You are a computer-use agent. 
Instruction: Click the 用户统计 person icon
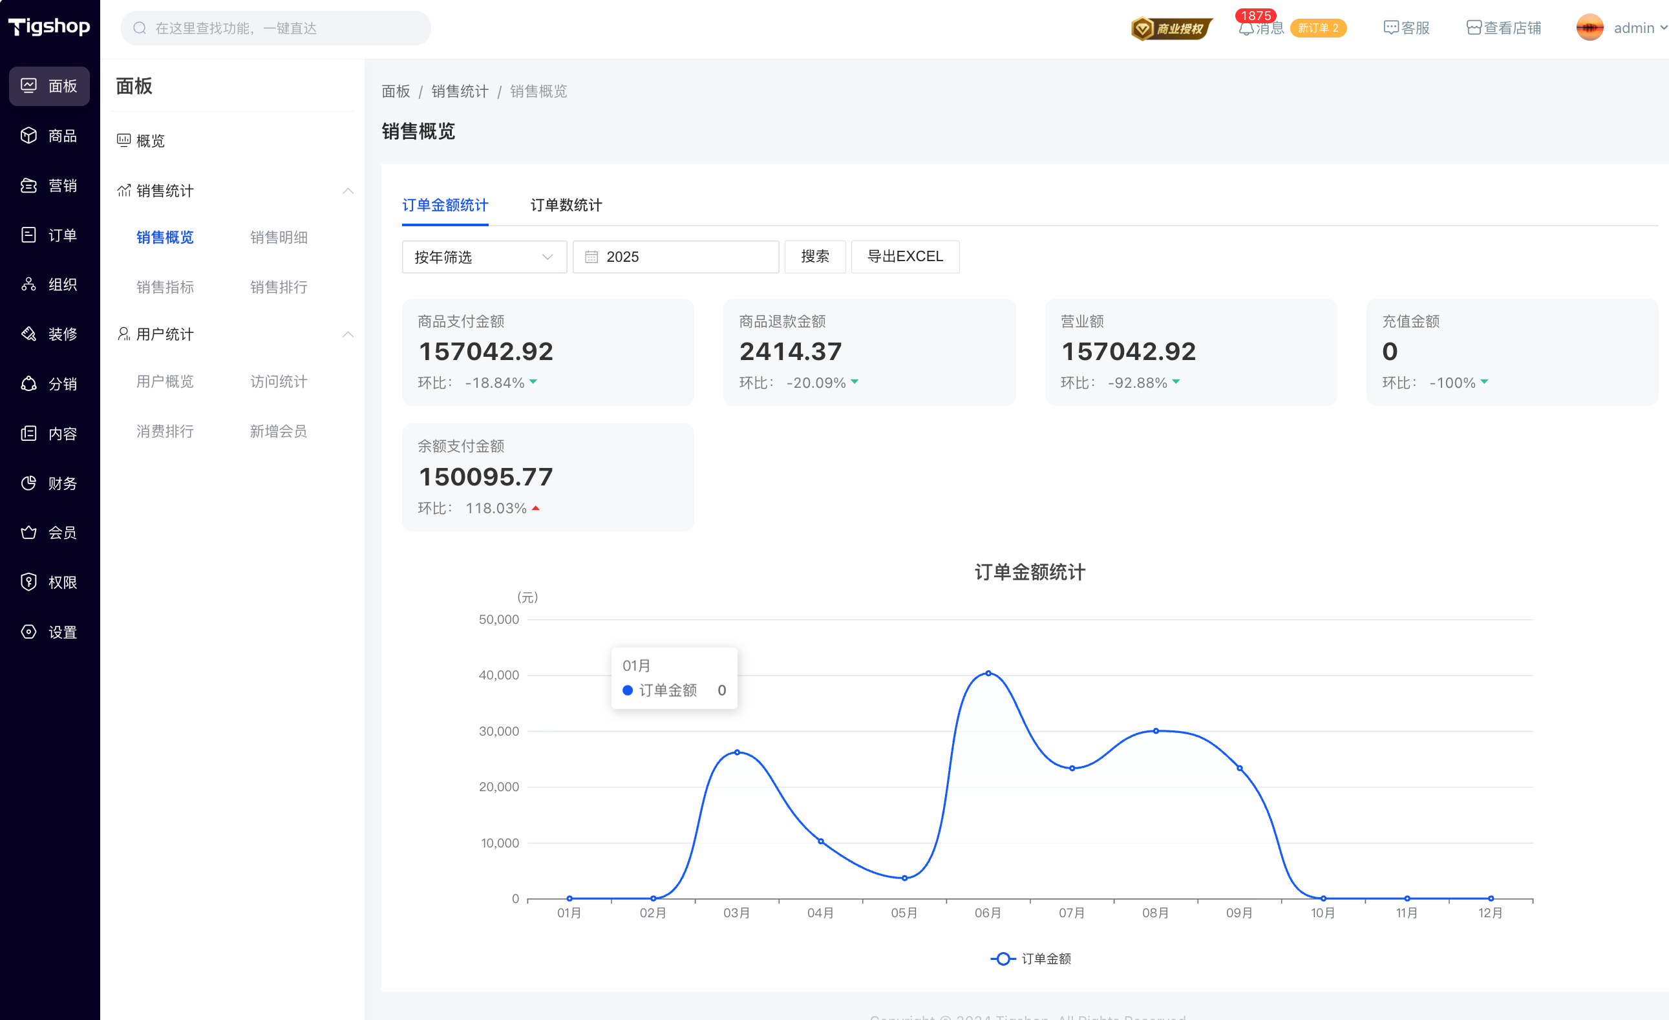(123, 334)
